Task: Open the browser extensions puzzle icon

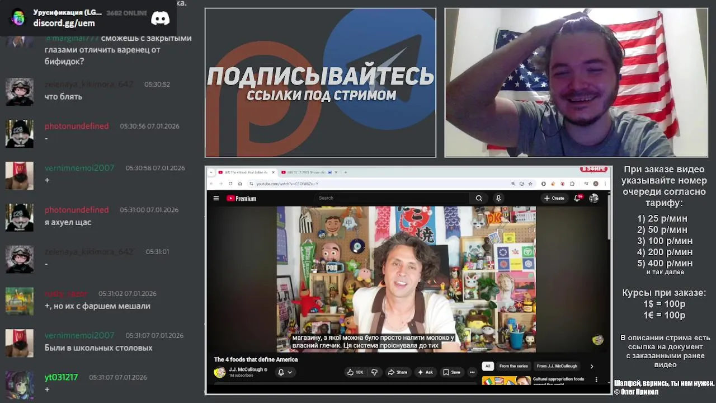Action: coord(572,184)
